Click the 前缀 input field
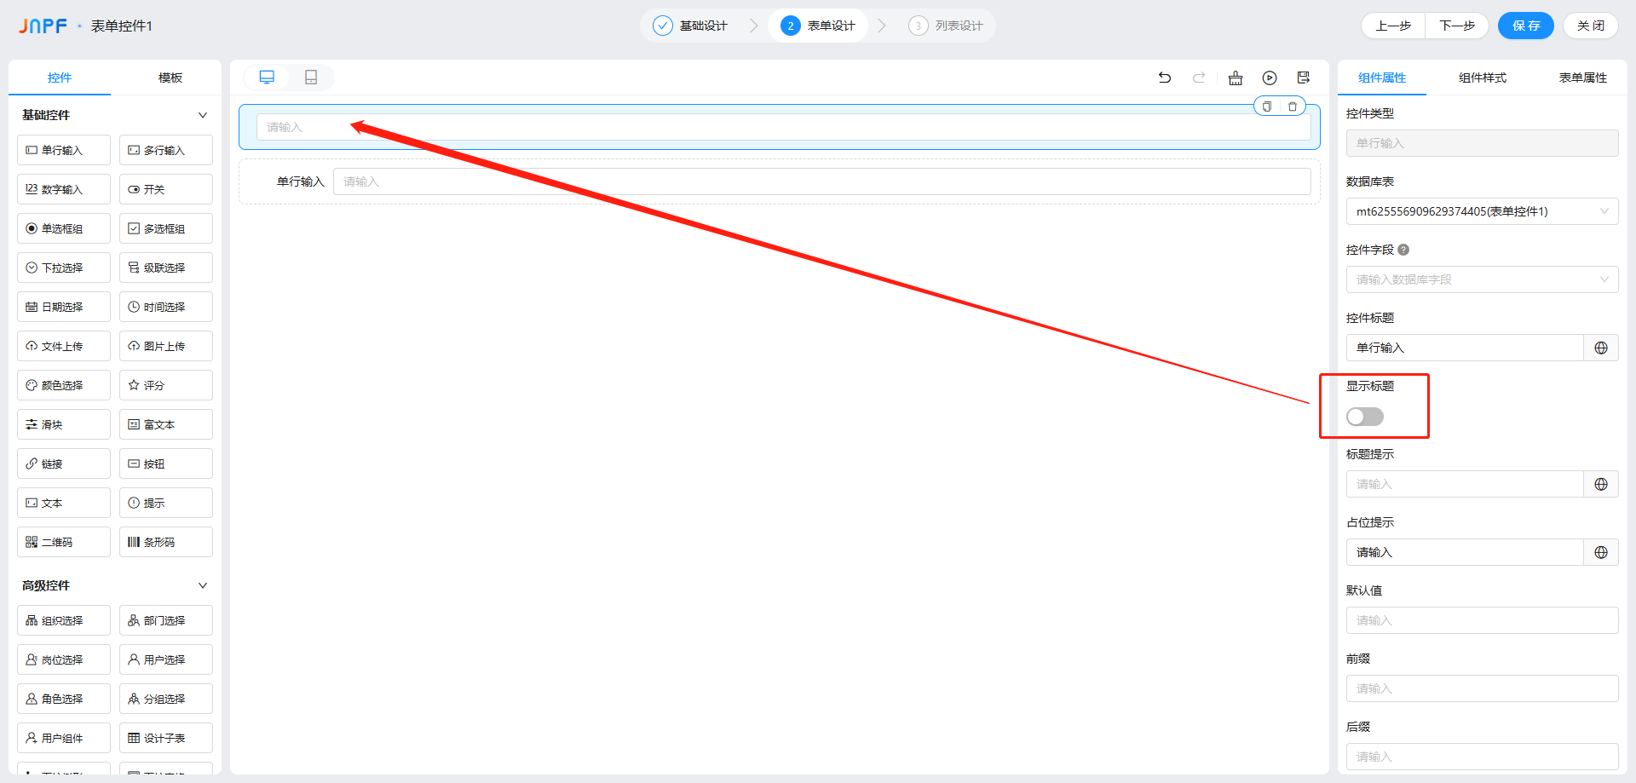This screenshot has width=1636, height=783. point(1483,688)
